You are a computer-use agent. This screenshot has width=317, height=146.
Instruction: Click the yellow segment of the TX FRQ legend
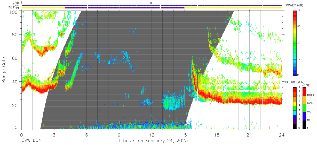tap(295, 104)
